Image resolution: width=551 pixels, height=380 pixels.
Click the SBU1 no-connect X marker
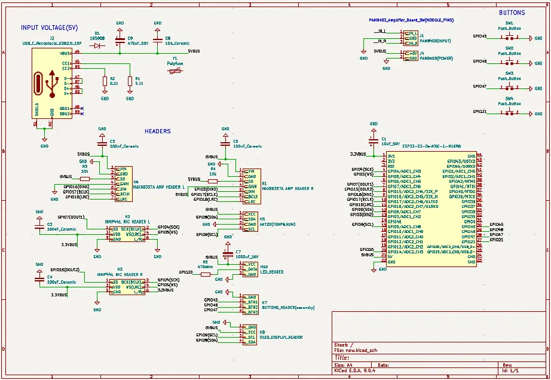(82, 108)
